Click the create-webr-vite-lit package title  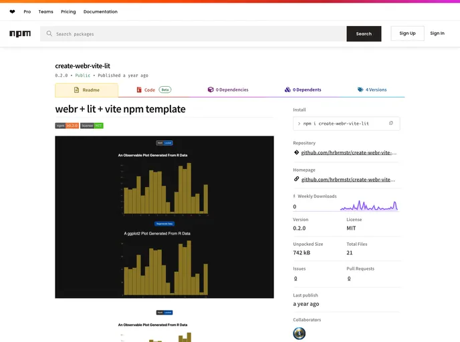(x=82, y=66)
